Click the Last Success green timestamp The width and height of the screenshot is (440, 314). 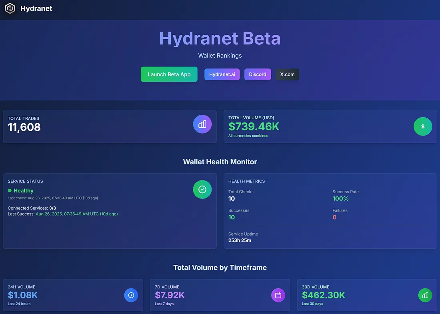(77, 214)
